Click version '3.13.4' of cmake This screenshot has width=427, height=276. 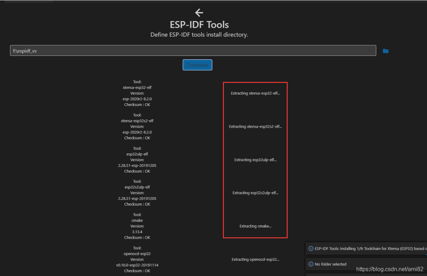coord(137,232)
